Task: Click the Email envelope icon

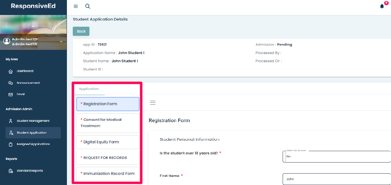Action: point(10,95)
